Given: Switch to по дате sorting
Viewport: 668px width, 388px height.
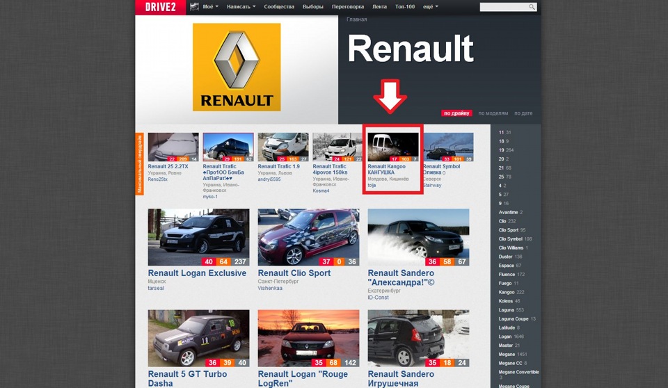Looking at the screenshot, I should (523, 113).
